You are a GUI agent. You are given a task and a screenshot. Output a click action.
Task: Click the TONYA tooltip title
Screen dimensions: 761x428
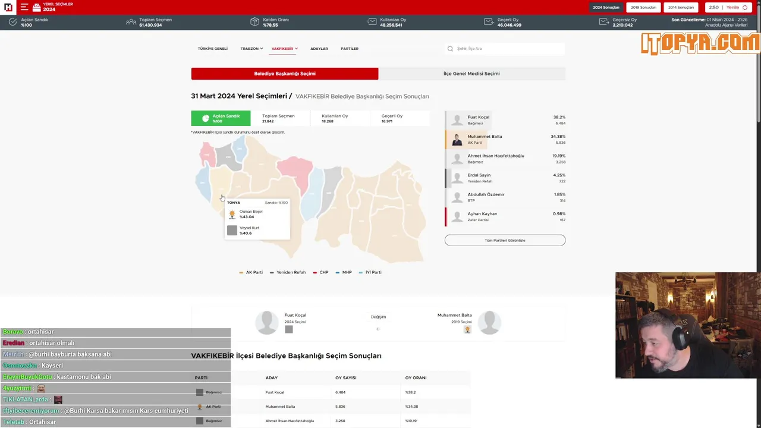[233, 203]
